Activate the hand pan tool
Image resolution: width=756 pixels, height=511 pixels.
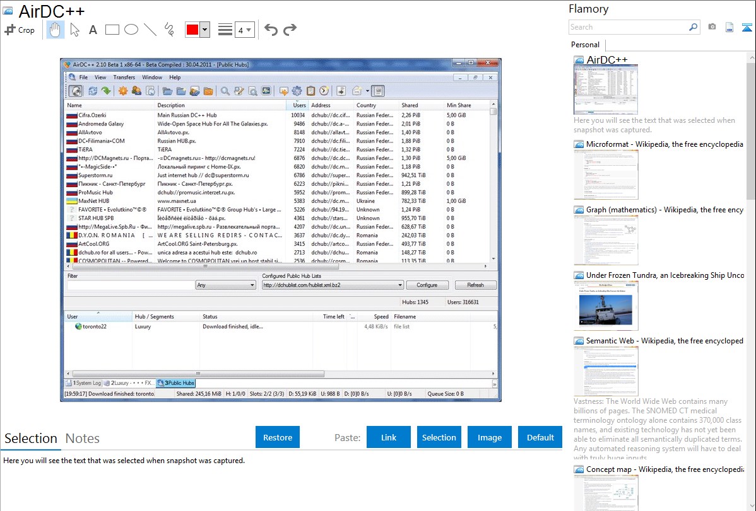tap(55, 30)
